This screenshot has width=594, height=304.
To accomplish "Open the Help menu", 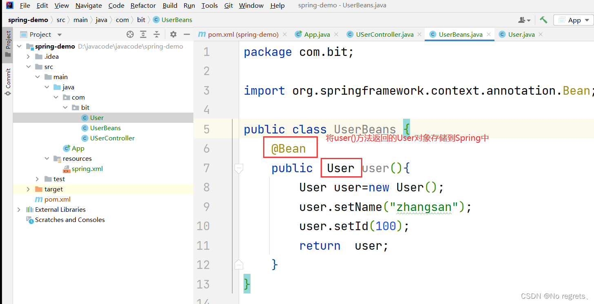I will [x=277, y=5].
